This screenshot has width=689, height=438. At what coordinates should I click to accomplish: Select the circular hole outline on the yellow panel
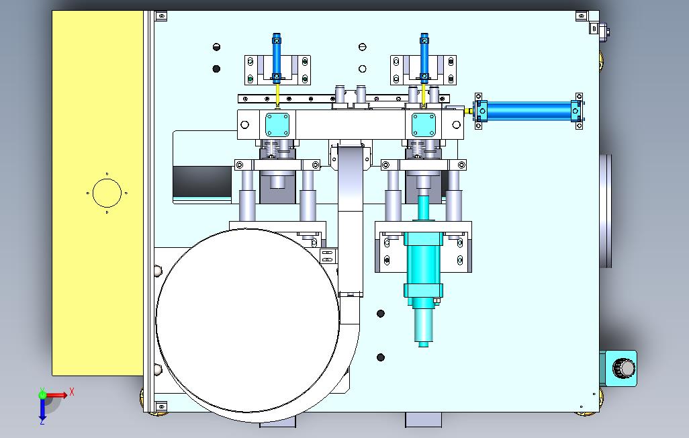[107, 193]
